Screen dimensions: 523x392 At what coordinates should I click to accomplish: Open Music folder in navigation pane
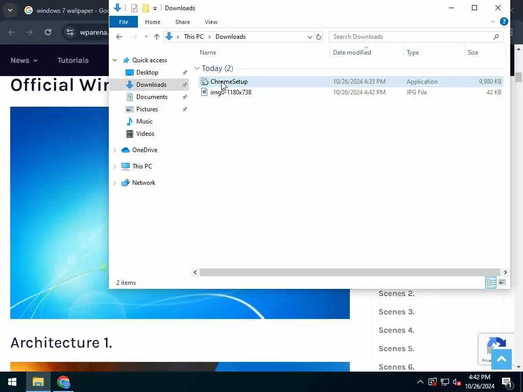tap(144, 121)
